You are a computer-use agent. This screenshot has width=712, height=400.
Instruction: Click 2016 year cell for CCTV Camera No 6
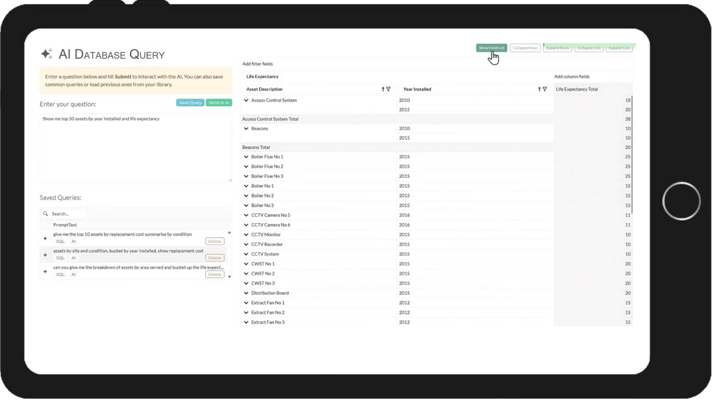tap(475, 225)
